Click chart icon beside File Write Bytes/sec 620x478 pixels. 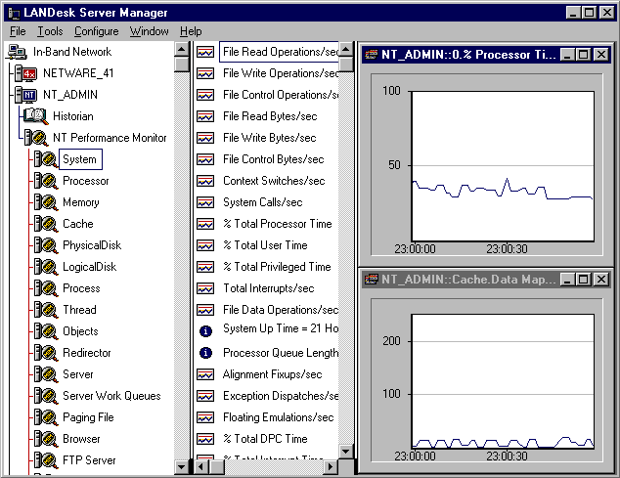[205, 138]
